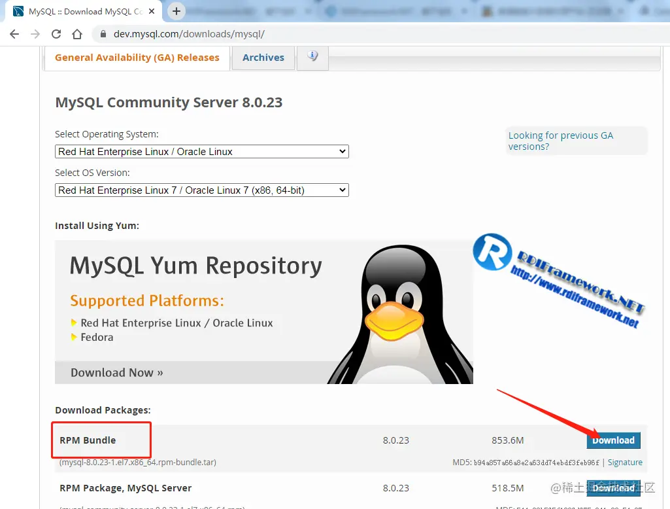This screenshot has height=509, width=670.
Task: Select General Availability (GA) Releases tab
Action: [x=137, y=58]
